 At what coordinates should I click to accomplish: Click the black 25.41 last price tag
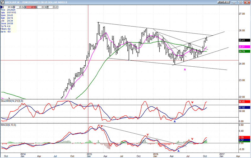pos(244,40)
